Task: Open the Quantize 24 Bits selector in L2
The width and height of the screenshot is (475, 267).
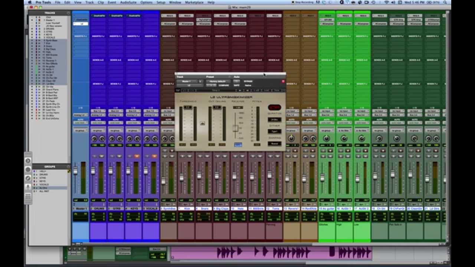Action: (274, 120)
